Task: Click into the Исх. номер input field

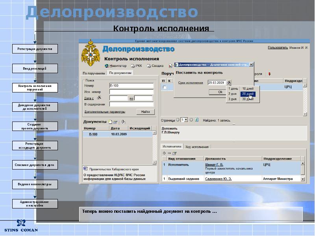Action: [x=132, y=92]
